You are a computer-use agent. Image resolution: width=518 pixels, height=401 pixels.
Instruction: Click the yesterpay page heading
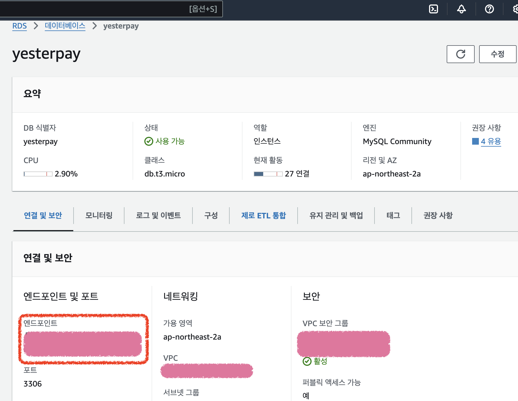pyautogui.click(x=46, y=54)
